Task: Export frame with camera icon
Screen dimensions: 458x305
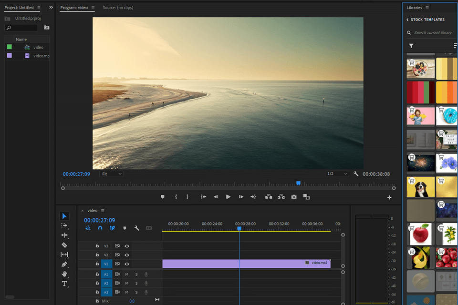Action: (x=294, y=197)
